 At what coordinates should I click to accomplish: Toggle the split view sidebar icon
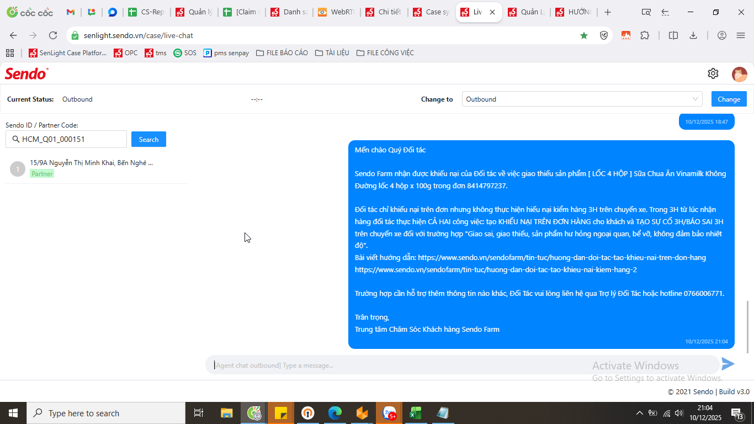click(673, 35)
